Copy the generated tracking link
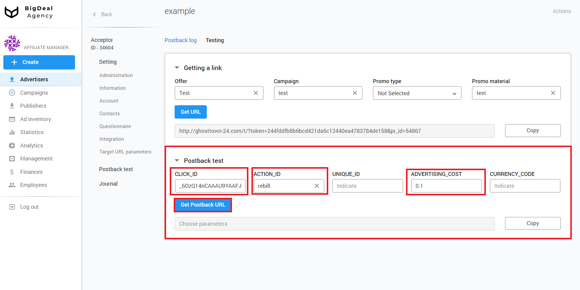This screenshot has height=290, width=580. [532, 130]
